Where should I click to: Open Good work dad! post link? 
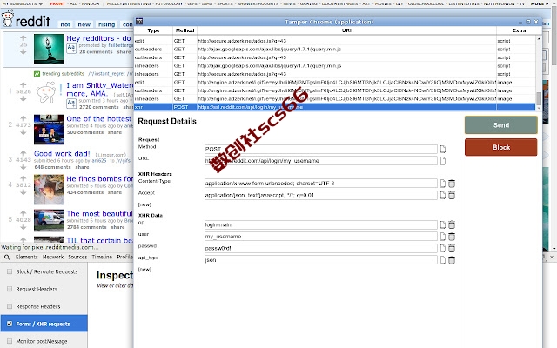point(62,154)
